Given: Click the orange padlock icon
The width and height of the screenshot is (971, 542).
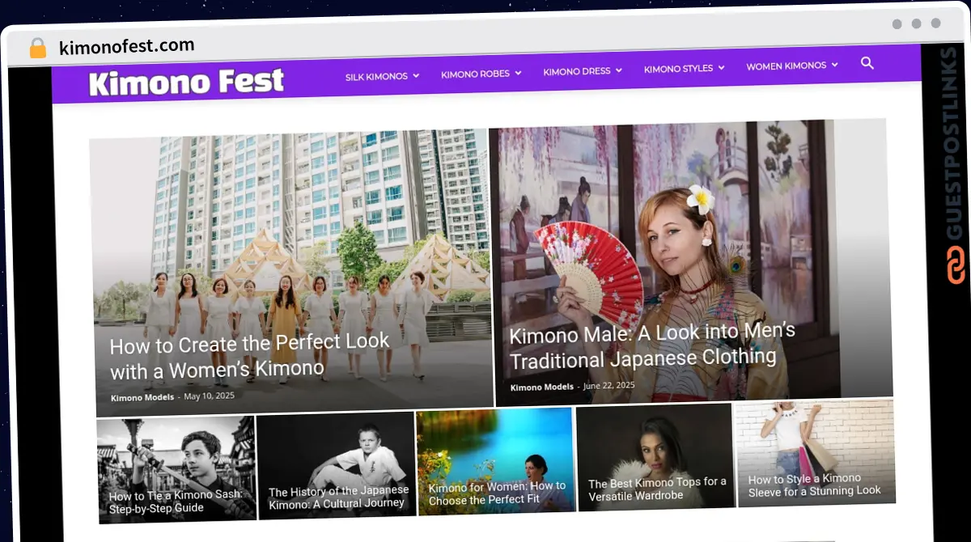Looking at the screenshot, I should coord(37,48).
